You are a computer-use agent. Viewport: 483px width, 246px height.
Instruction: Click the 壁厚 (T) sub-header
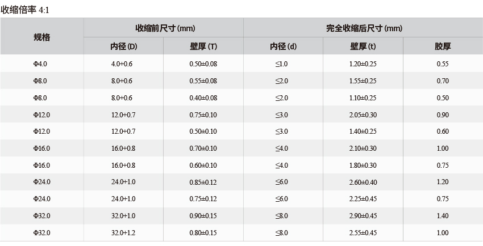tap(203, 46)
